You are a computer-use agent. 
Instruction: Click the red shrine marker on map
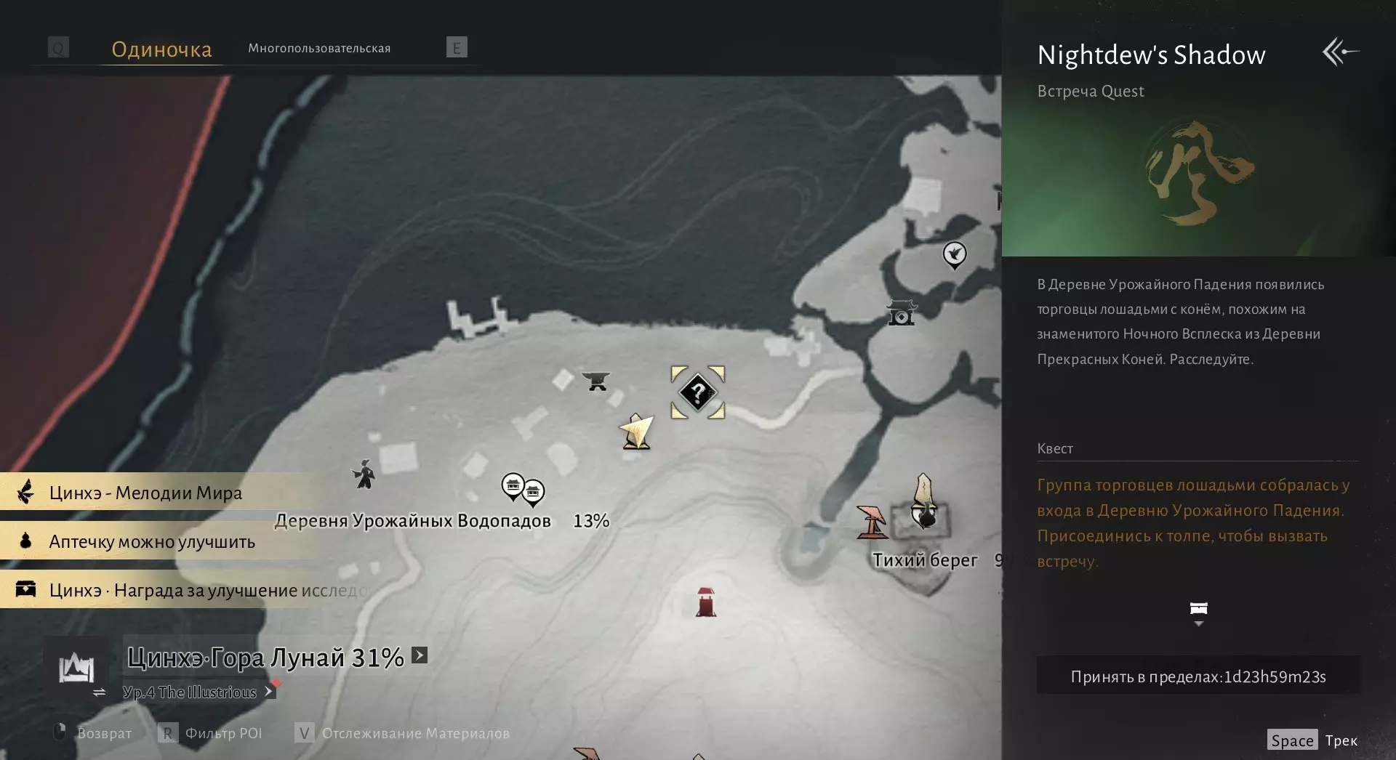(x=705, y=602)
